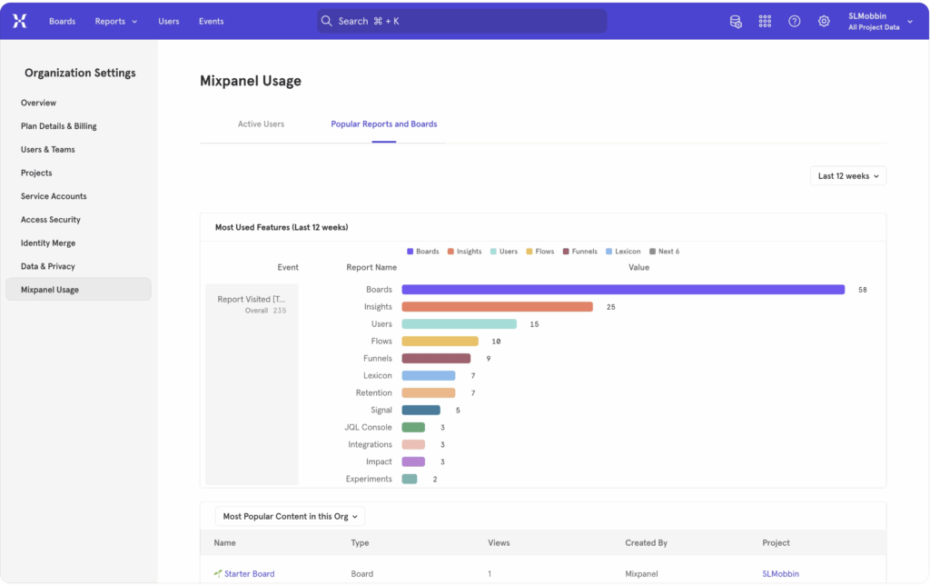
Task: Click the Mixpanel logo in the top navigation
Action: click(x=19, y=20)
